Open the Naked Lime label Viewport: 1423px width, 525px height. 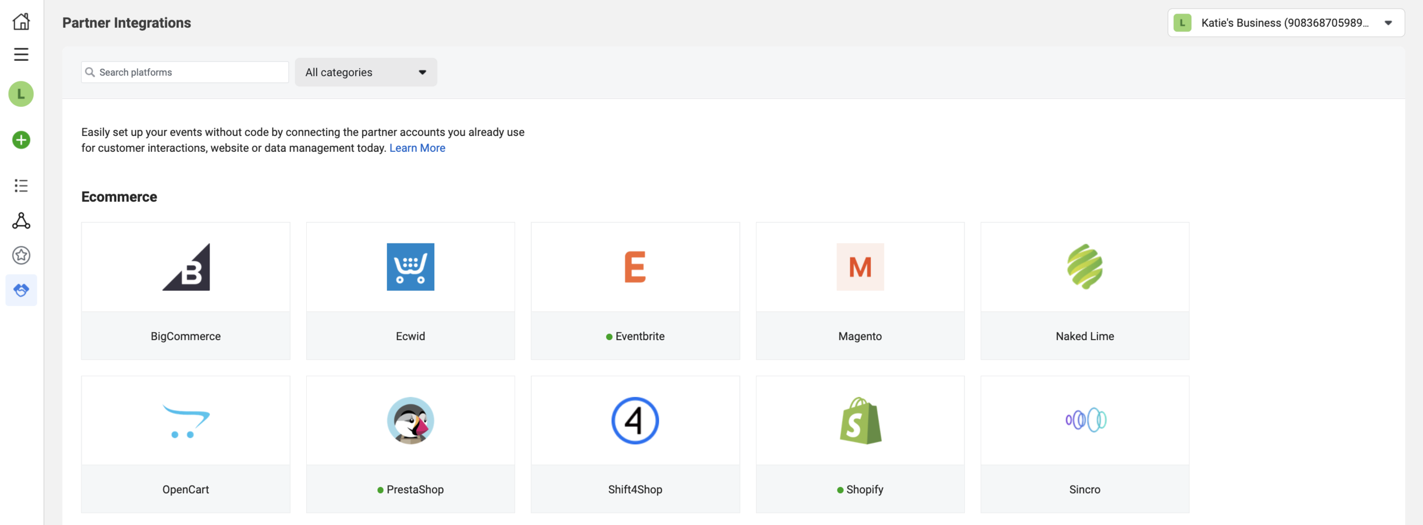click(x=1085, y=336)
